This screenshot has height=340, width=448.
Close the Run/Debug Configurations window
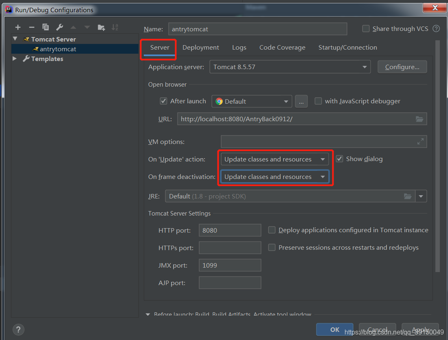point(435,7)
